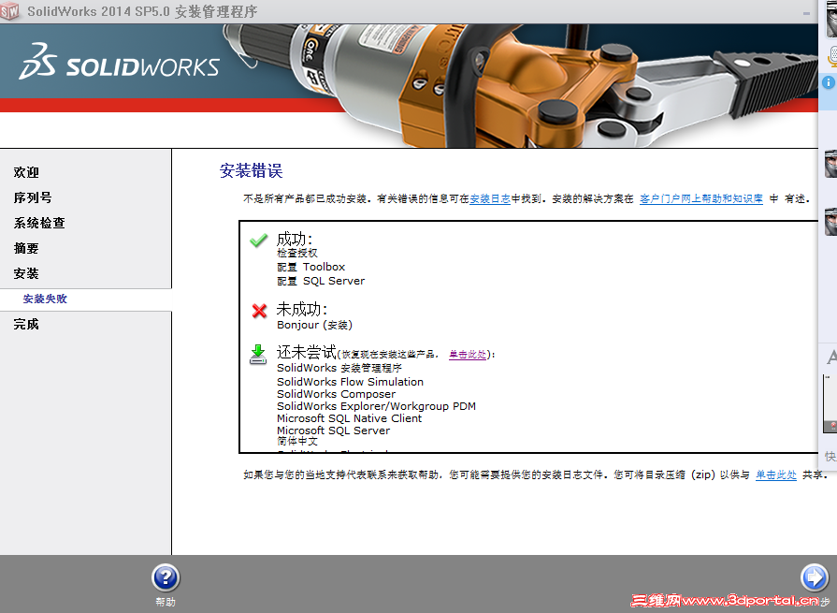837x613 pixels.
Task: Click the blue info icon in side panel
Action: tap(828, 82)
